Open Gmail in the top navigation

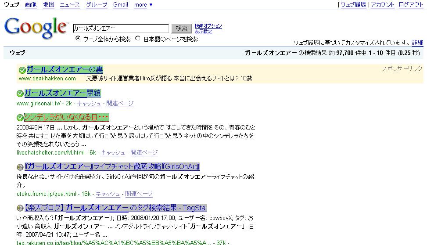tap(121, 5)
